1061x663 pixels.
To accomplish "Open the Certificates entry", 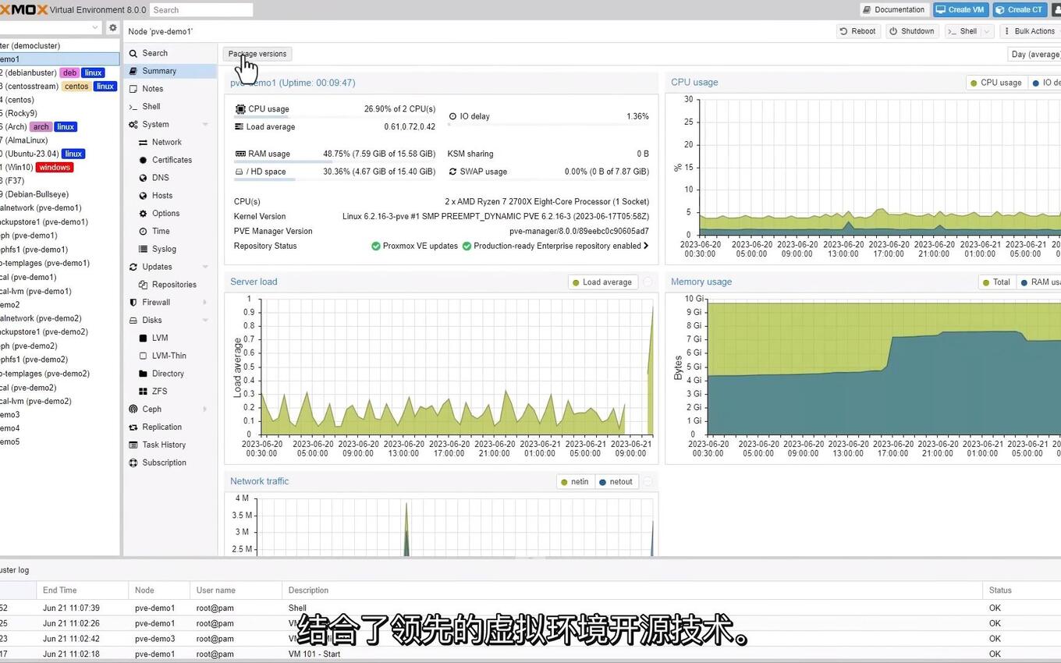I will pyautogui.click(x=172, y=160).
